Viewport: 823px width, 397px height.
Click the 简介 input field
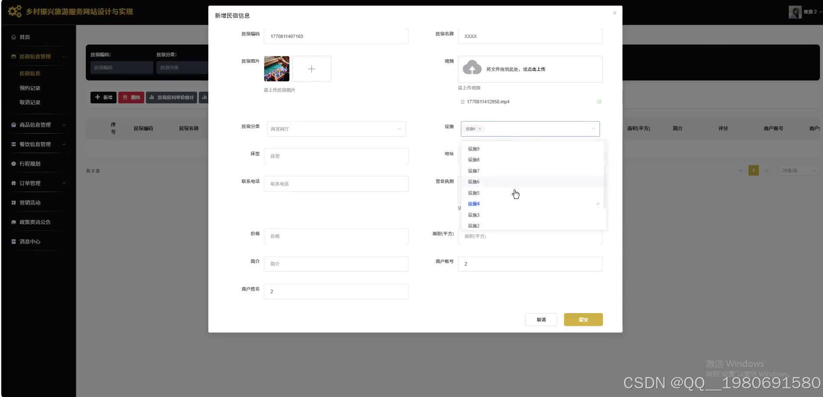click(x=336, y=264)
